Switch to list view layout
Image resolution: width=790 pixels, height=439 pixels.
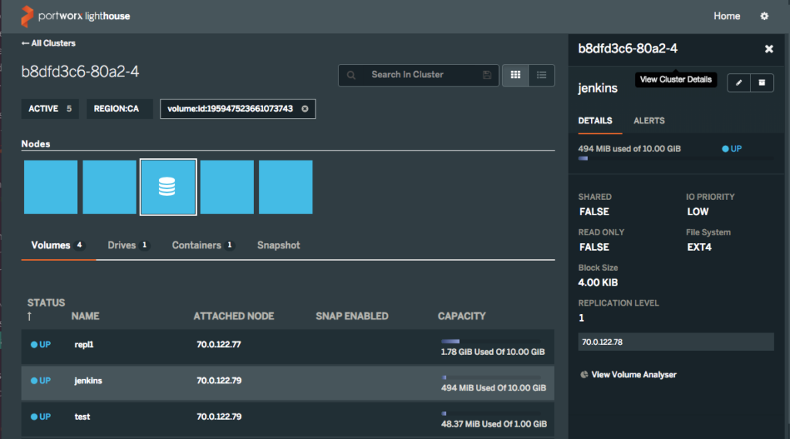pos(541,75)
